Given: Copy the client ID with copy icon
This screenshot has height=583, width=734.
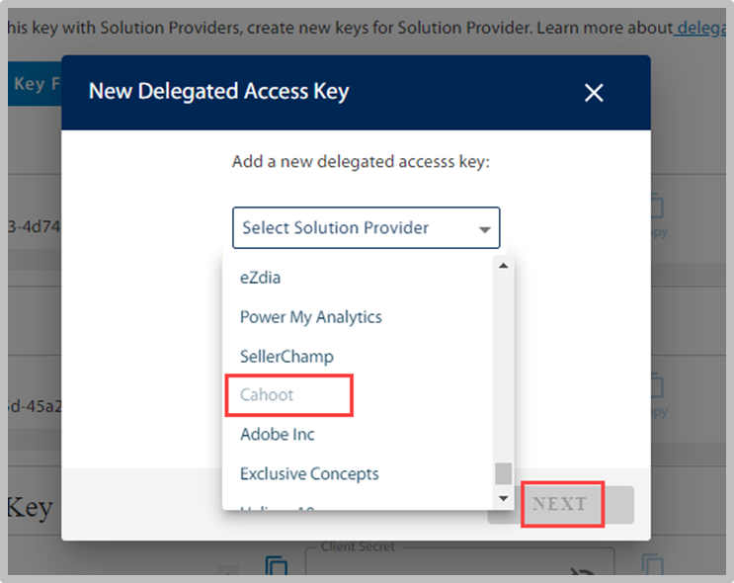Looking at the screenshot, I should [x=277, y=565].
